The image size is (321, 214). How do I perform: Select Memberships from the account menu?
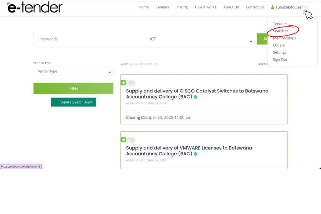coord(284,38)
